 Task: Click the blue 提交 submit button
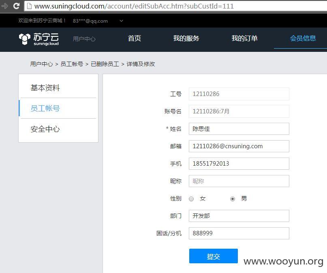pos(214,256)
